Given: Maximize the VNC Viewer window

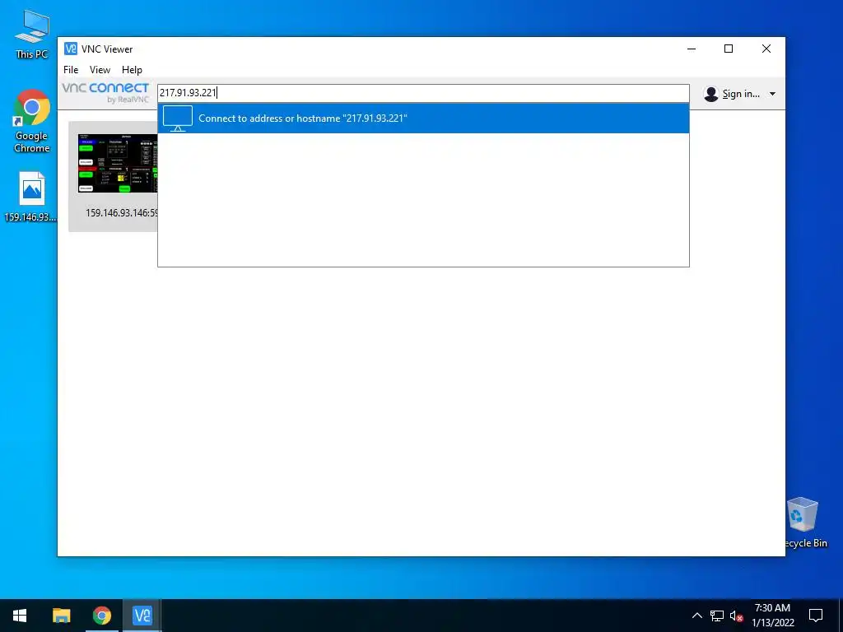Looking at the screenshot, I should [x=729, y=49].
